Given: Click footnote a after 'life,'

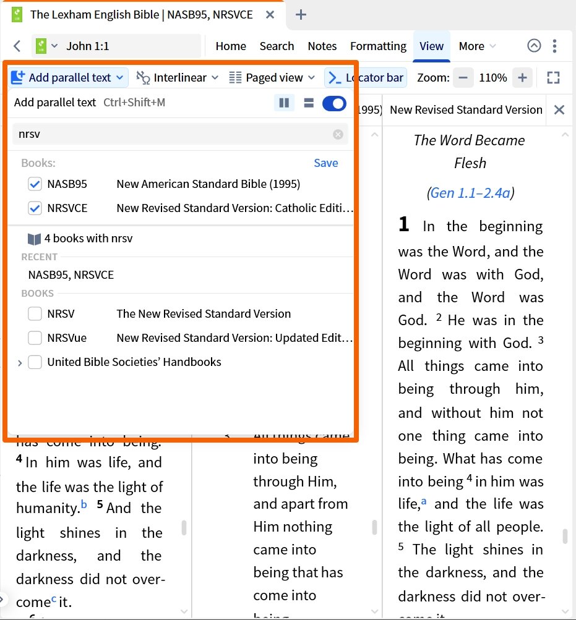Looking at the screenshot, I should tap(424, 501).
